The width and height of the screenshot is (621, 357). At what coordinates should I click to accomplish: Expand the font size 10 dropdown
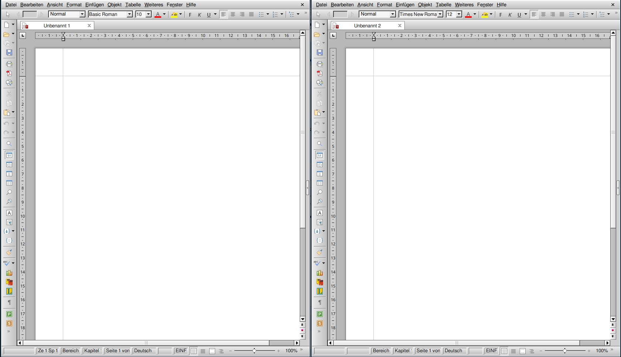[x=148, y=14]
